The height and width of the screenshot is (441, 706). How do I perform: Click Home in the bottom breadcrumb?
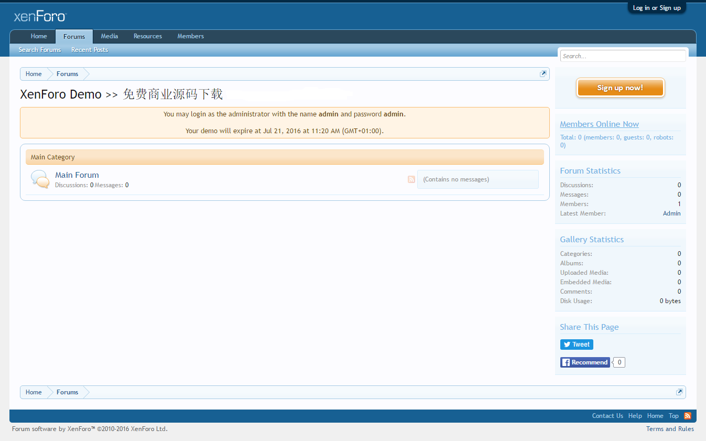(x=34, y=392)
